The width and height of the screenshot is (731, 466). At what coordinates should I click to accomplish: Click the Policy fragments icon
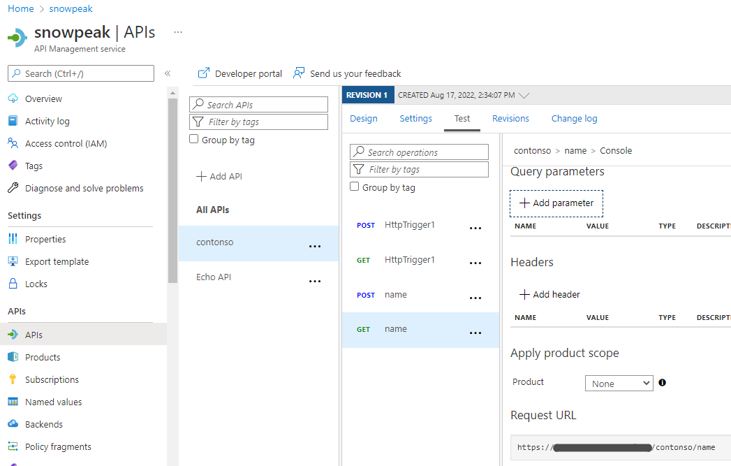(x=13, y=446)
